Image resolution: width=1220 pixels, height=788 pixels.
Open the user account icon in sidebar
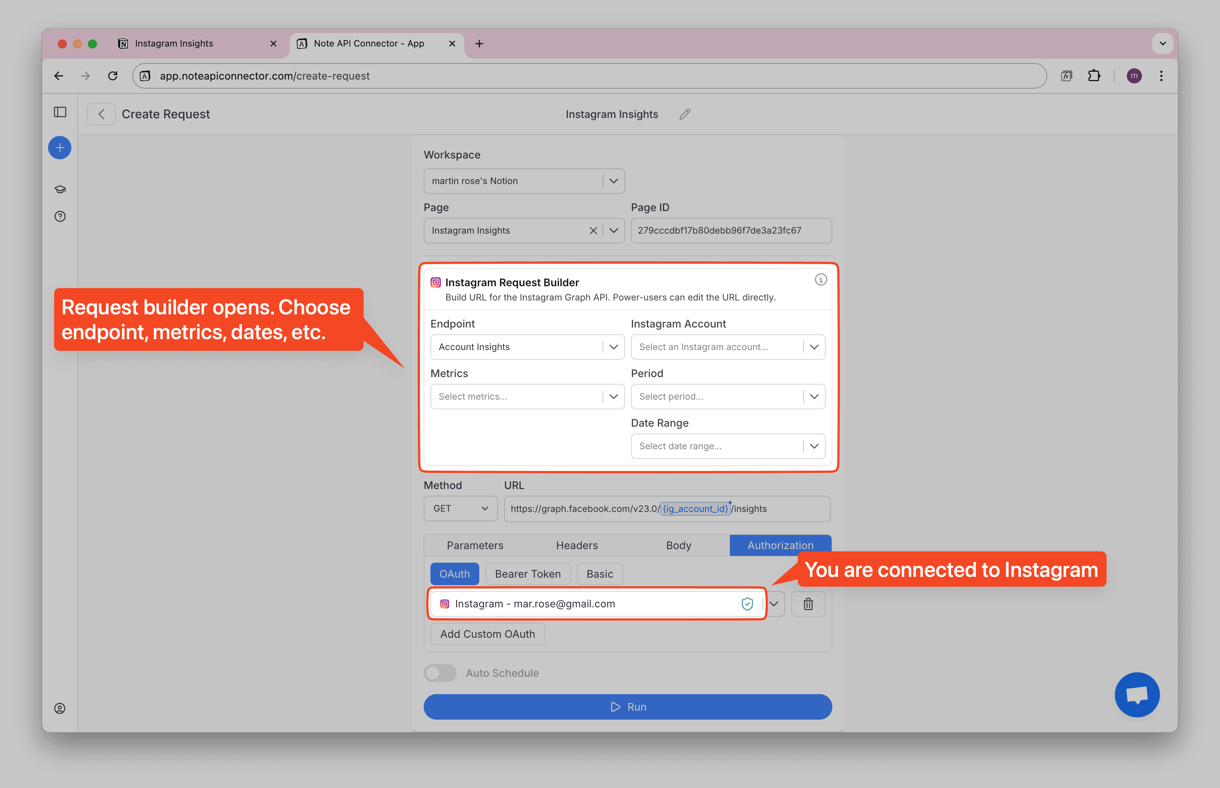point(60,708)
